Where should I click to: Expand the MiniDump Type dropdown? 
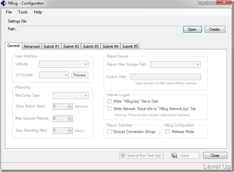pos(70,96)
